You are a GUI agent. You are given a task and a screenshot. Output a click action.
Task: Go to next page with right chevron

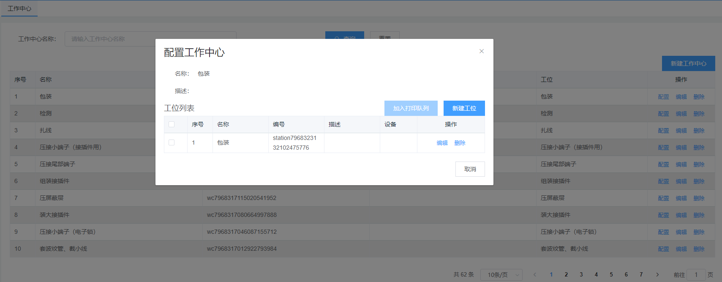tap(657, 275)
